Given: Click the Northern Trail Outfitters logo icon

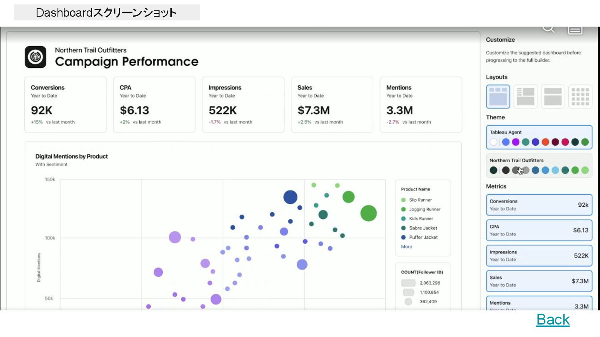Looking at the screenshot, I should pyautogui.click(x=35, y=57).
